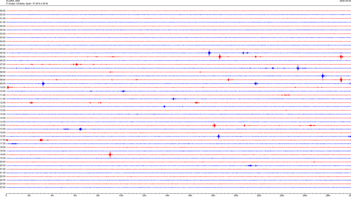Select the 10:30 trace label
The image size is (351, 197).
click(3, 91)
